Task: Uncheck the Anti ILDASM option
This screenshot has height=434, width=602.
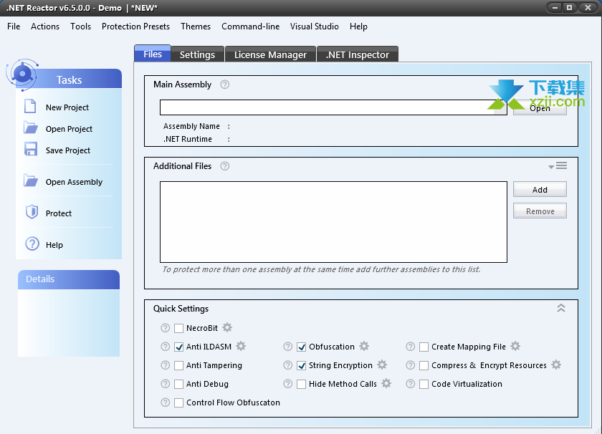Action: [x=179, y=347]
